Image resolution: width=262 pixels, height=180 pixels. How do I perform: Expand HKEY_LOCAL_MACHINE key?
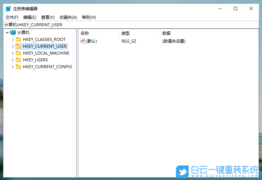coord(13,53)
